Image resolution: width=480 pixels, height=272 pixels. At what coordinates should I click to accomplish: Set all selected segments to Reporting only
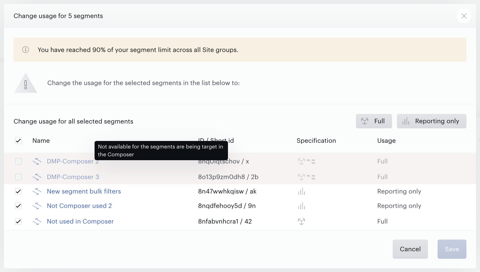point(432,121)
